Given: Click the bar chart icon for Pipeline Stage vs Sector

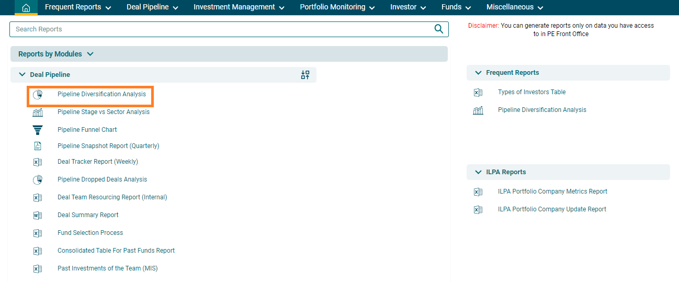Looking at the screenshot, I should [x=38, y=112].
